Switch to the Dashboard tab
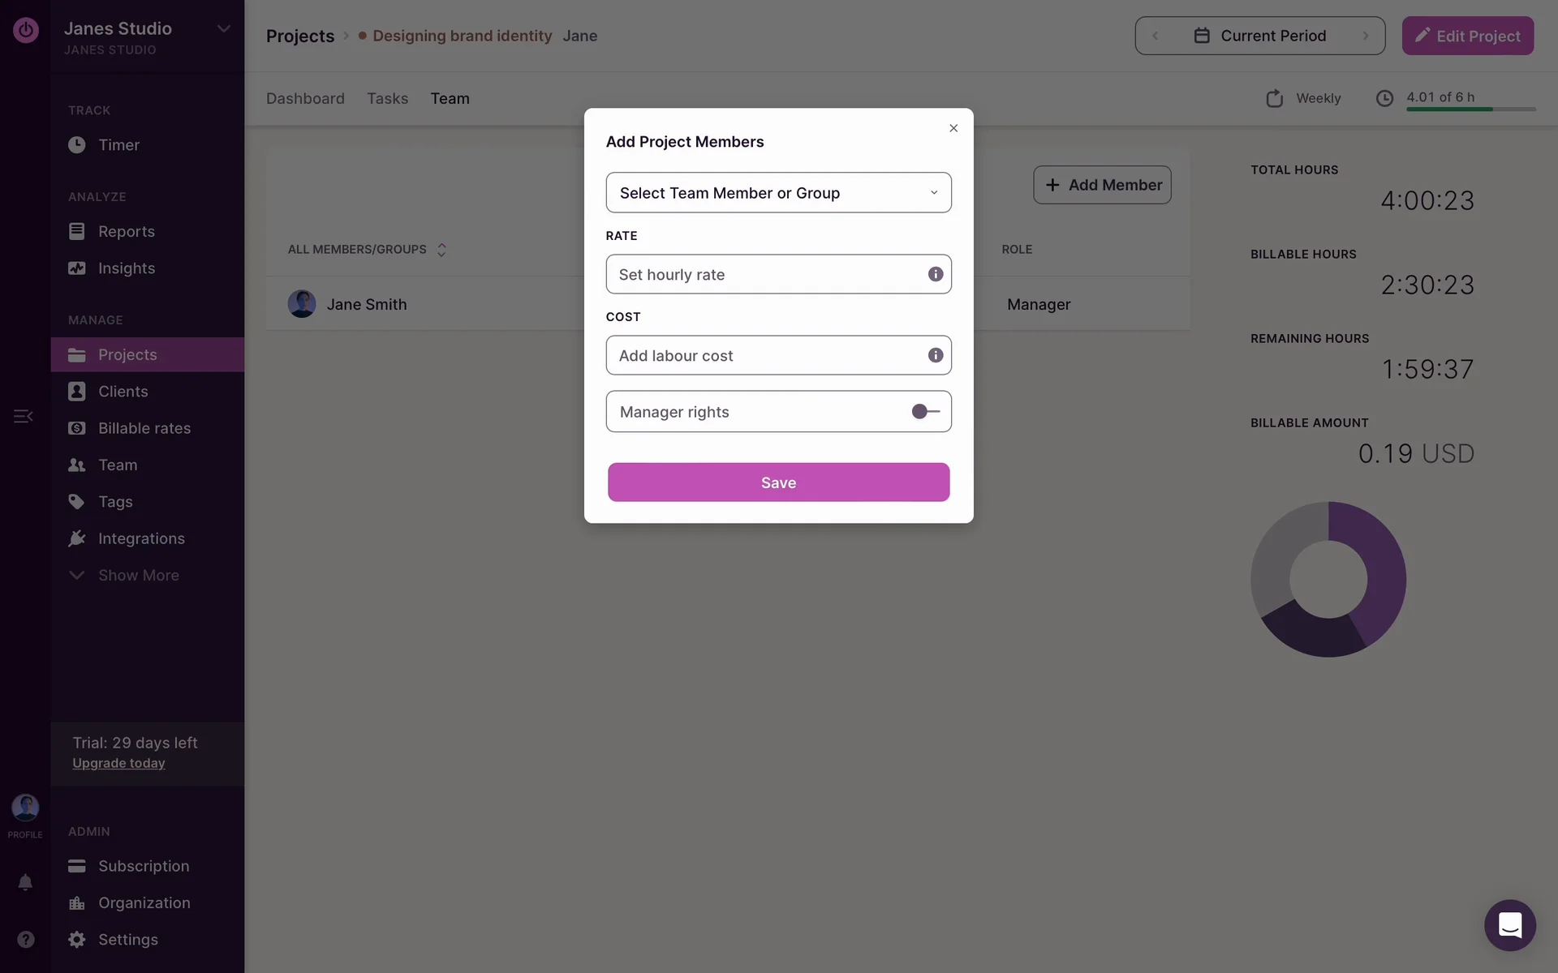The height and width of the screenshot is (973, 1558). [305, 98]
